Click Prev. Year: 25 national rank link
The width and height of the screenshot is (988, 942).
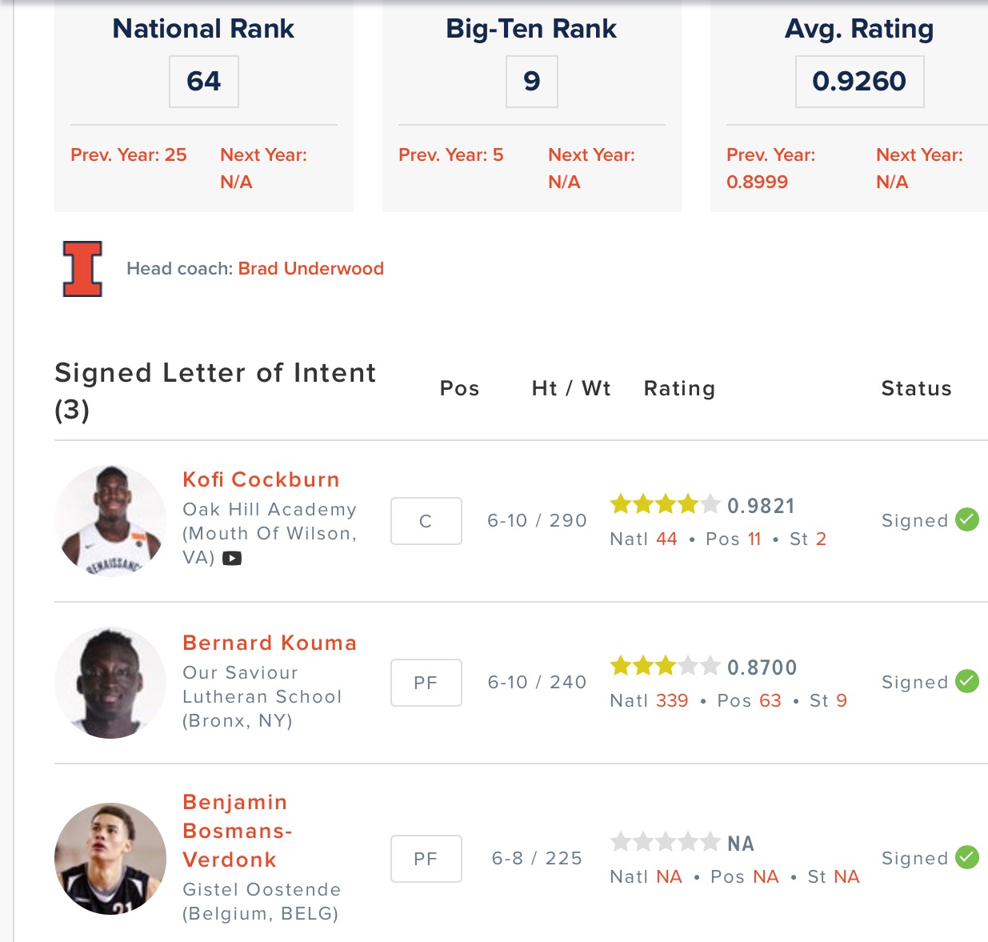pos(128,154)
